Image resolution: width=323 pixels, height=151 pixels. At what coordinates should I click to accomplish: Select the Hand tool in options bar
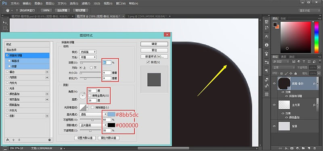pyautogui.click(x=8, y=10)
